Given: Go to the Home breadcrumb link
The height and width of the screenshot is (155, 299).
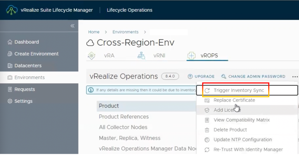Looking at the screenshot, I should [x=94, y=32].
